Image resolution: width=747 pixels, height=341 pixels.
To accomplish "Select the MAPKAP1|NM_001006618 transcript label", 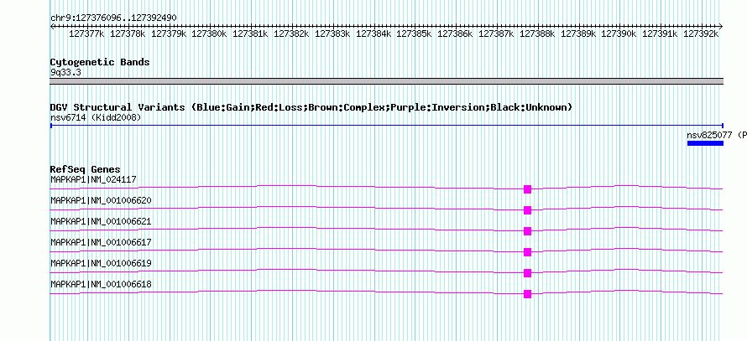I will [101, 284].
